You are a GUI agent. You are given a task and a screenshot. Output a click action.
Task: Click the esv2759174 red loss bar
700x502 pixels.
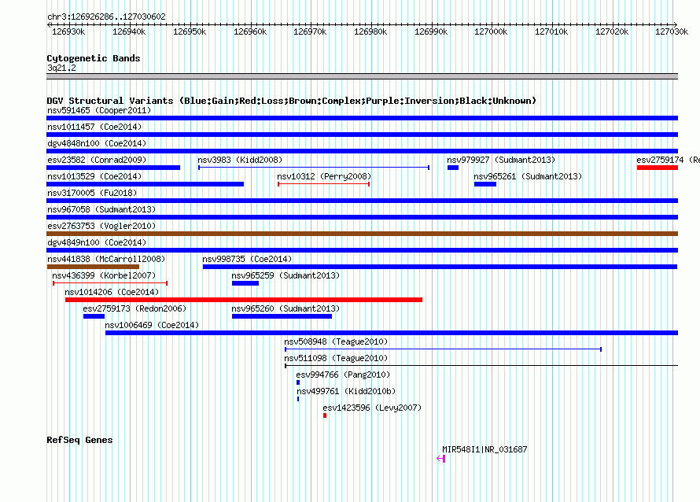coord(658,168)
